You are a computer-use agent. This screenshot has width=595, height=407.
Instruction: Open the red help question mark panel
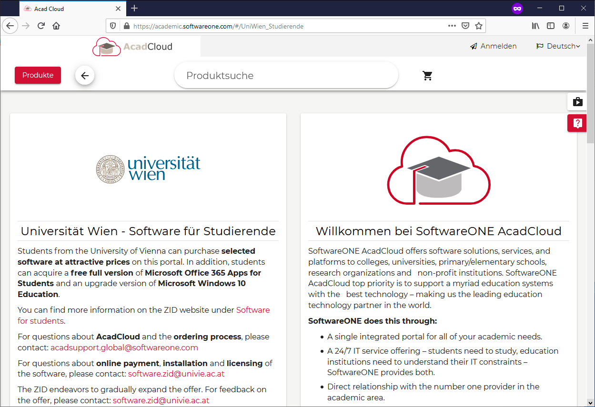[x=577, y=123]
